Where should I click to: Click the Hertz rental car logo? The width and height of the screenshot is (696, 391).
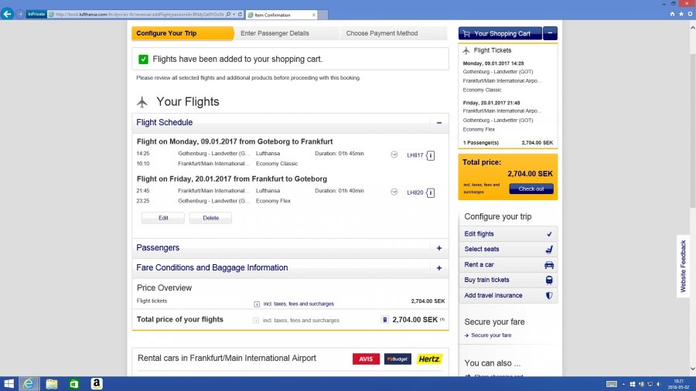[429, 359]
